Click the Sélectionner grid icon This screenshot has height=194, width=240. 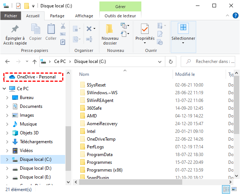click(x=183, y=28)
